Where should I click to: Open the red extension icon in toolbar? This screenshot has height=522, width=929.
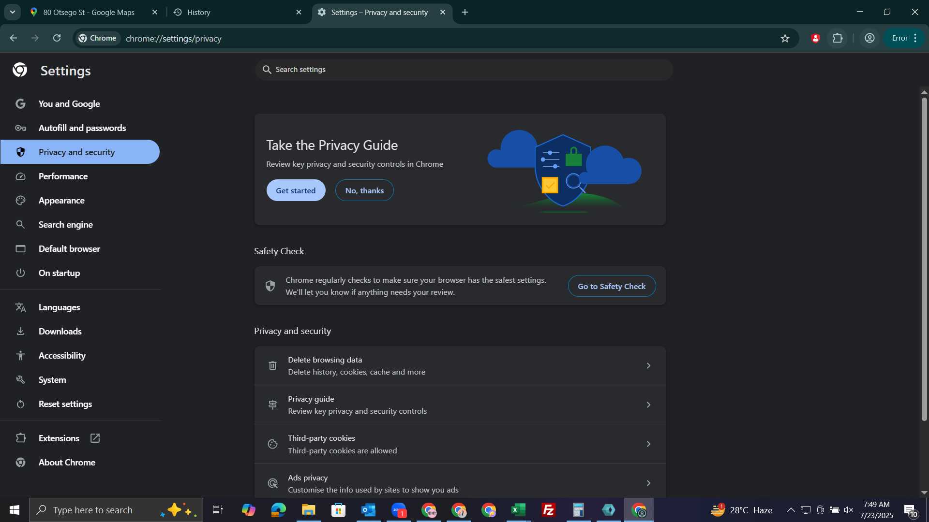[x=815, y=38]
